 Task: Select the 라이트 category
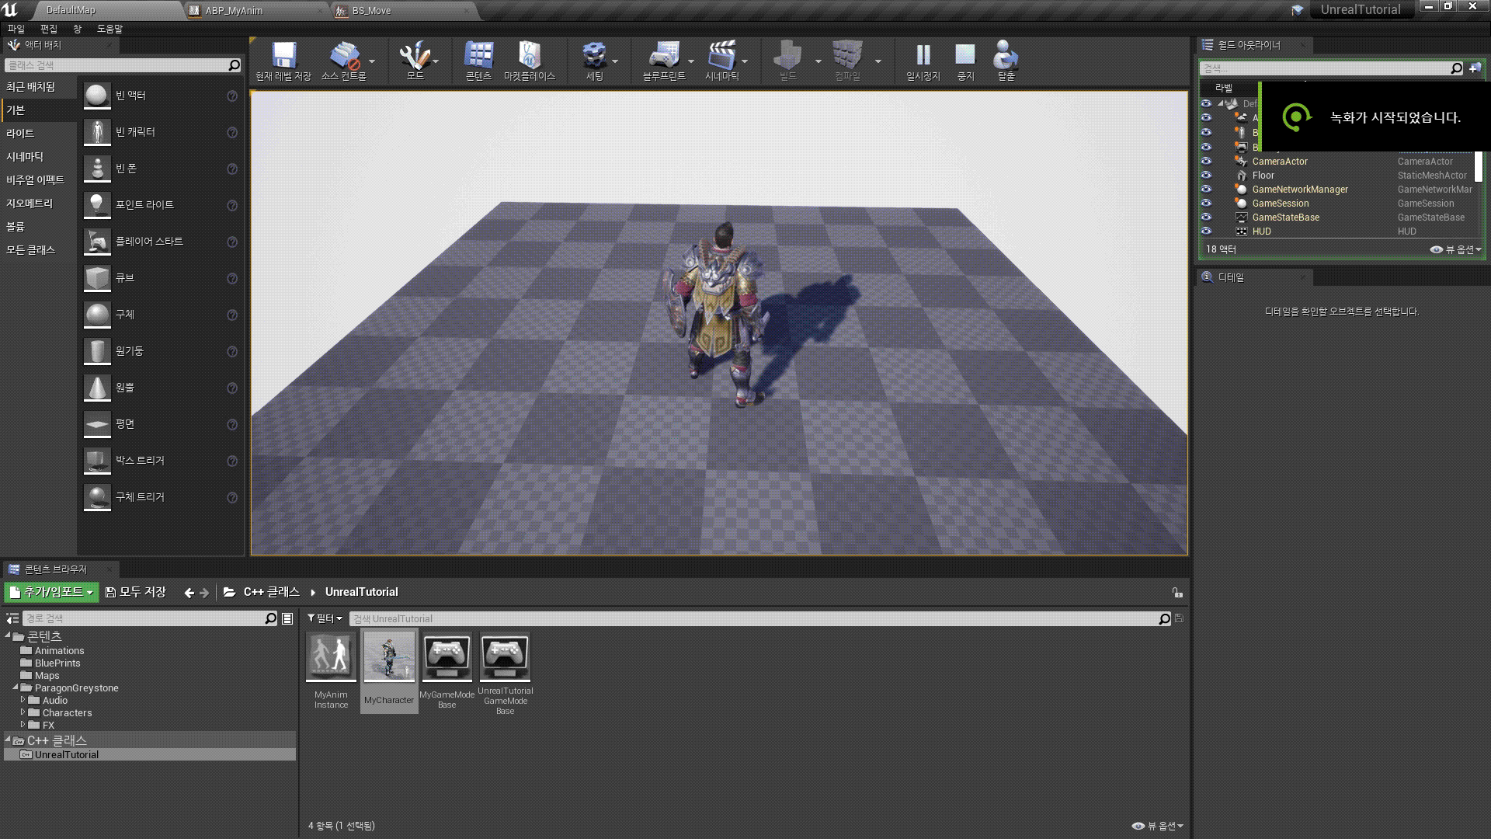tap(20, 134)
